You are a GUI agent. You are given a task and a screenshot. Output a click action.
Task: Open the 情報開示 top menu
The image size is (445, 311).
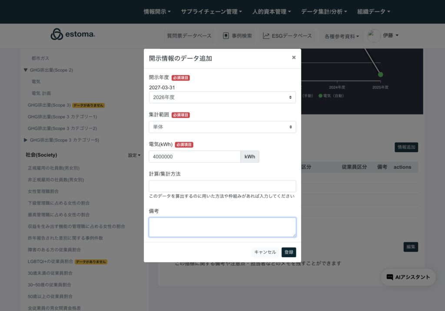tap(157, 12)
